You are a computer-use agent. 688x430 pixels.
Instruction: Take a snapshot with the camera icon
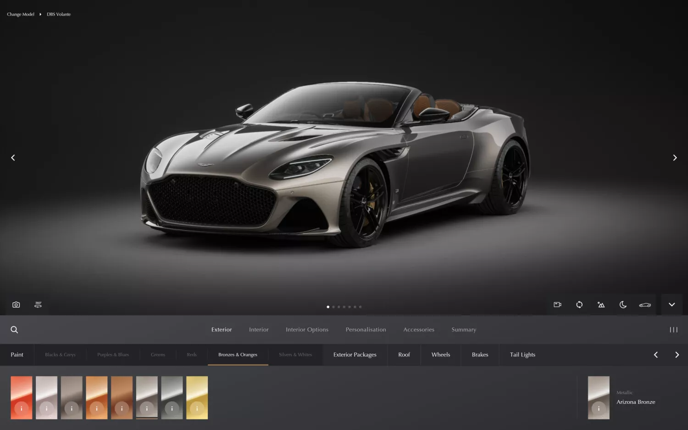16,305
